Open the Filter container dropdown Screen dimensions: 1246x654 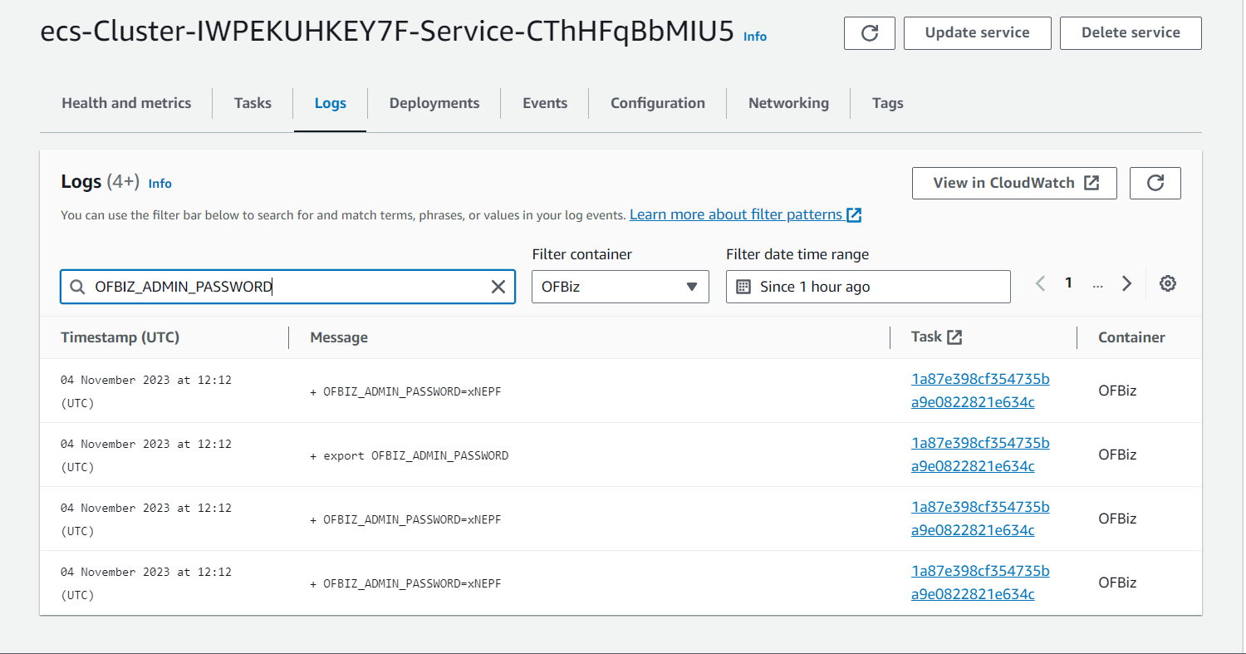pyautogui.click(x=620, y=287)
